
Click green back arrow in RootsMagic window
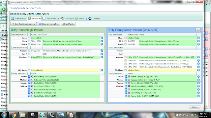4,9
